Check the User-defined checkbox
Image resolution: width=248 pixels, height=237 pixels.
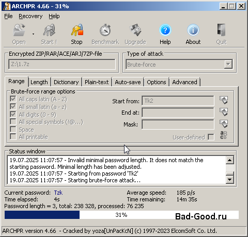(x=211, y=137)
